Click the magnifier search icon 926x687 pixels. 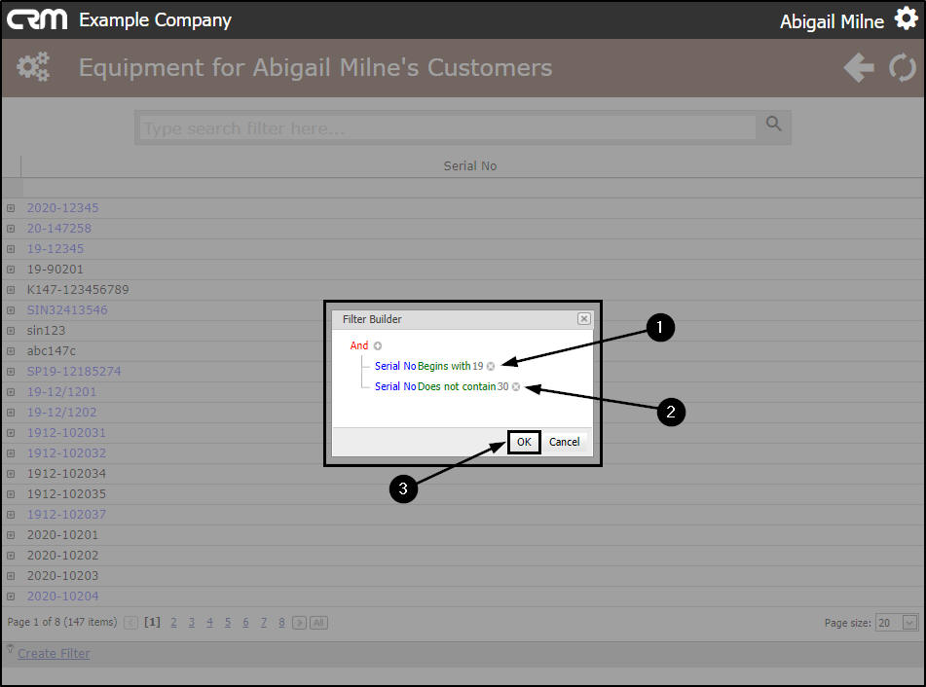pyautogui.click(x=774, y=124)
